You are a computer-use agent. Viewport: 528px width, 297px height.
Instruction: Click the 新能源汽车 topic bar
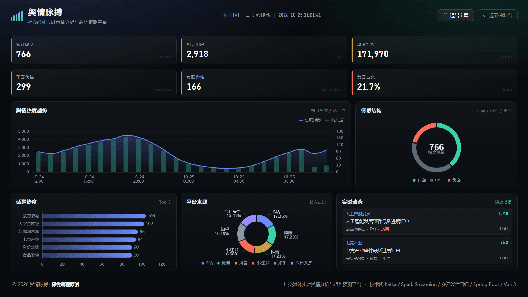click(x=90, y=232)
